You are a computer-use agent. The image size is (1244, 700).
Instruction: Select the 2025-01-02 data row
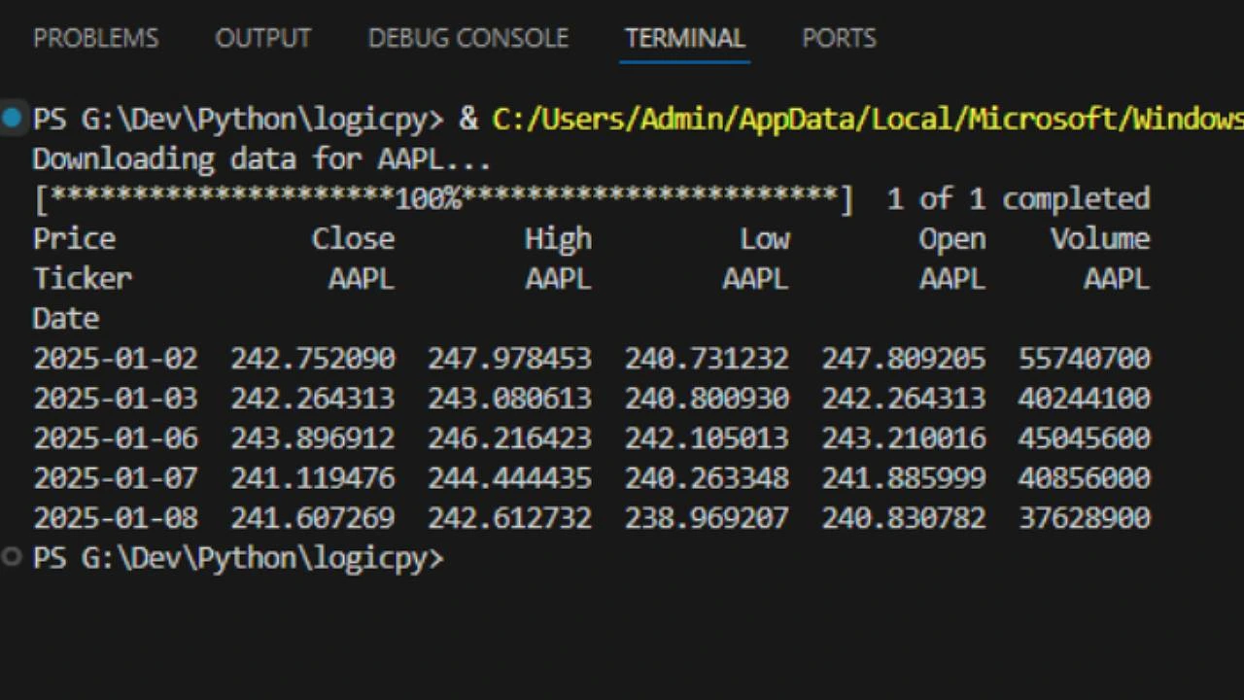point(389,358)
